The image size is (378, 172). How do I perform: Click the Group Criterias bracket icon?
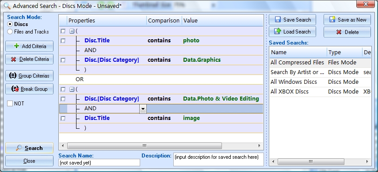[12, 75]
